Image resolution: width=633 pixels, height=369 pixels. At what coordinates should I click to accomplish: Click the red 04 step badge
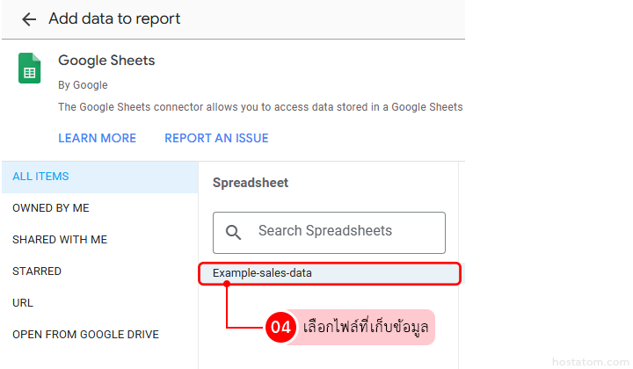(x=280, y=328)
